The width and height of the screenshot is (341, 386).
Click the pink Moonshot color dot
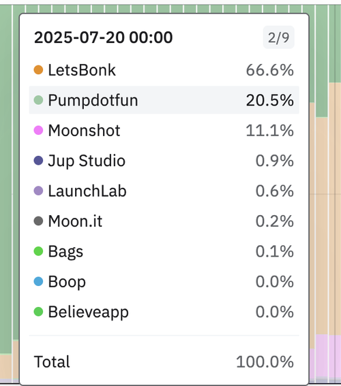click(x=38, y=130)
